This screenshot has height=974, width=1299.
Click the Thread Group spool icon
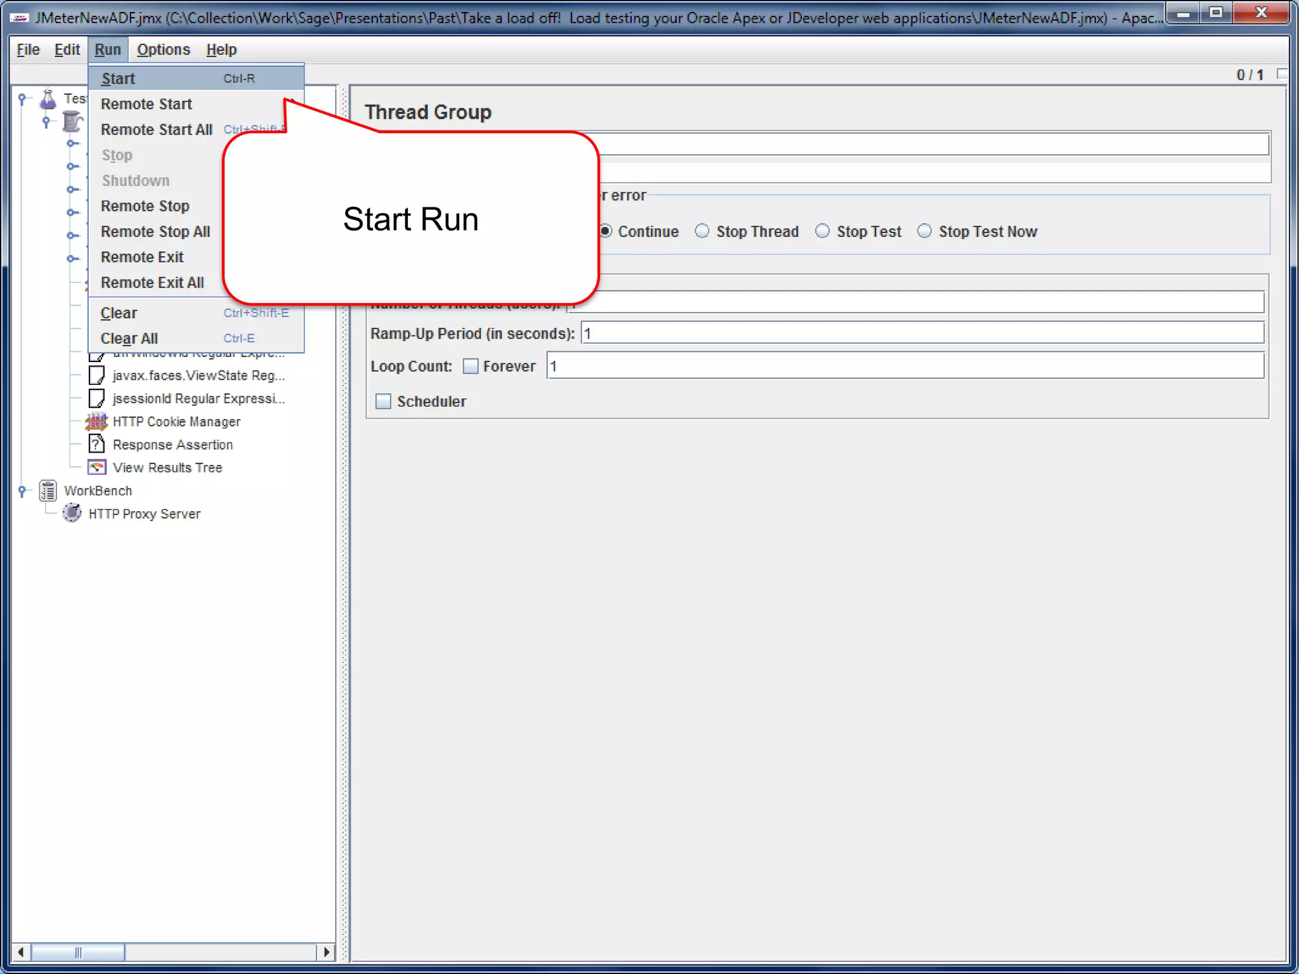pyautogui.click(x=72, y=121)
